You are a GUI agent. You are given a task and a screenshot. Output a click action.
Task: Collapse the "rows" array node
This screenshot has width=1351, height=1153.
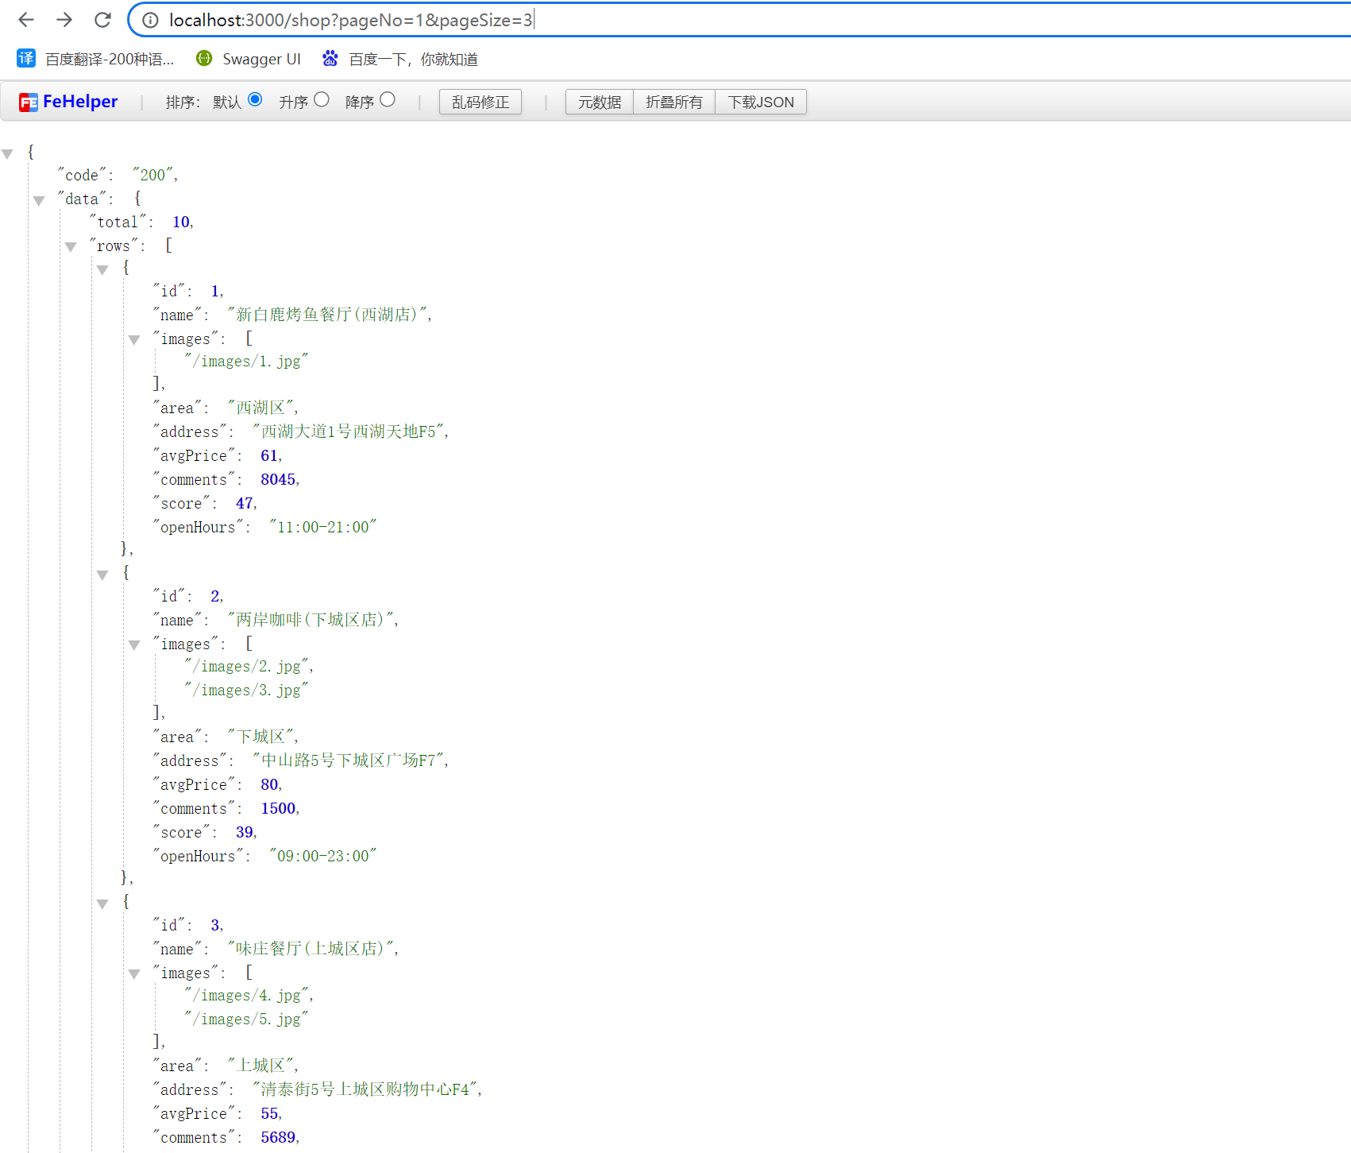(71, 247)
